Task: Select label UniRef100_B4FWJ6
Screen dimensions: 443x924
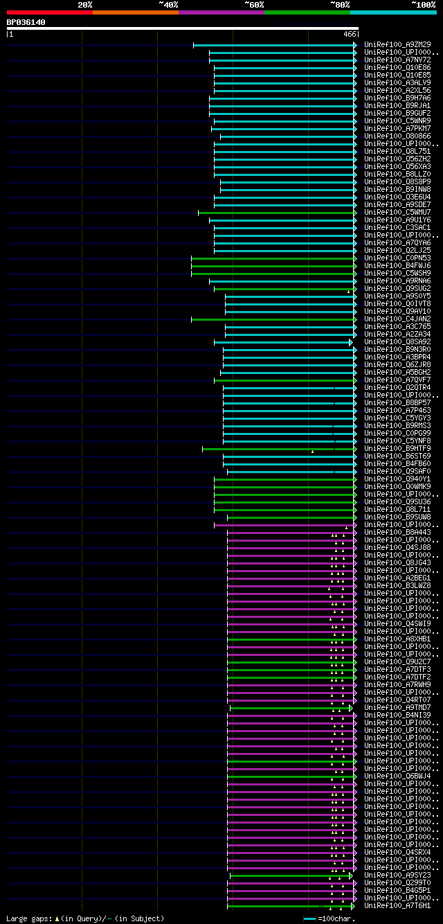Action: 397,266
